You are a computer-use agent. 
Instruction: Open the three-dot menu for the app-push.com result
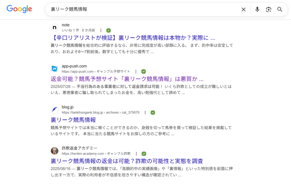(x=136, y=72)
